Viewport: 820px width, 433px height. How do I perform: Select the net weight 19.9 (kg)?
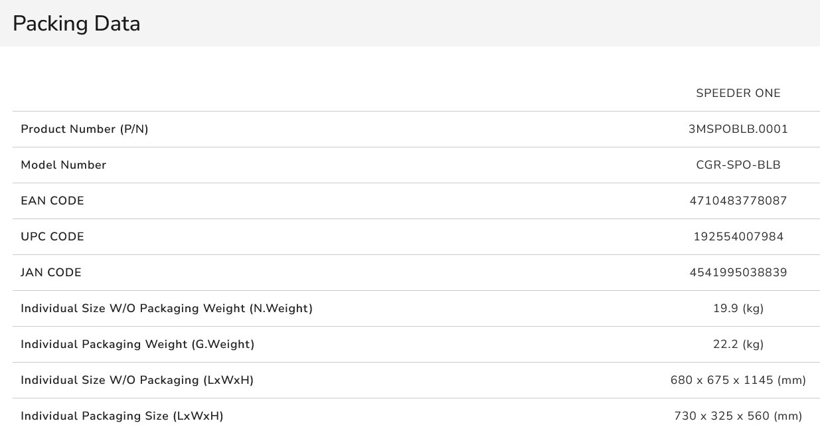click(x=738, y=309)
